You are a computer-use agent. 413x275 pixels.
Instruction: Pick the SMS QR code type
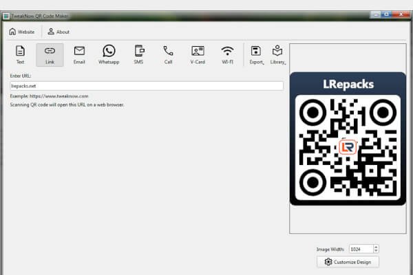[x=138, y=55]
